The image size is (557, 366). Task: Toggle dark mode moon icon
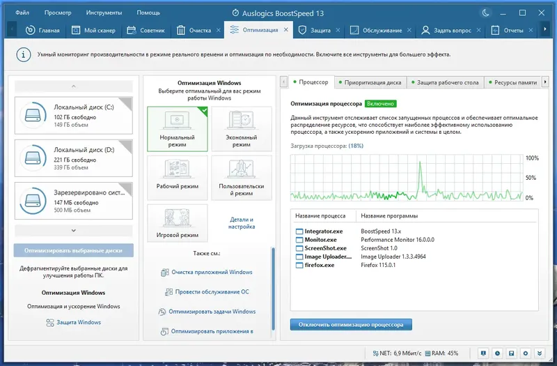[485, 13]
